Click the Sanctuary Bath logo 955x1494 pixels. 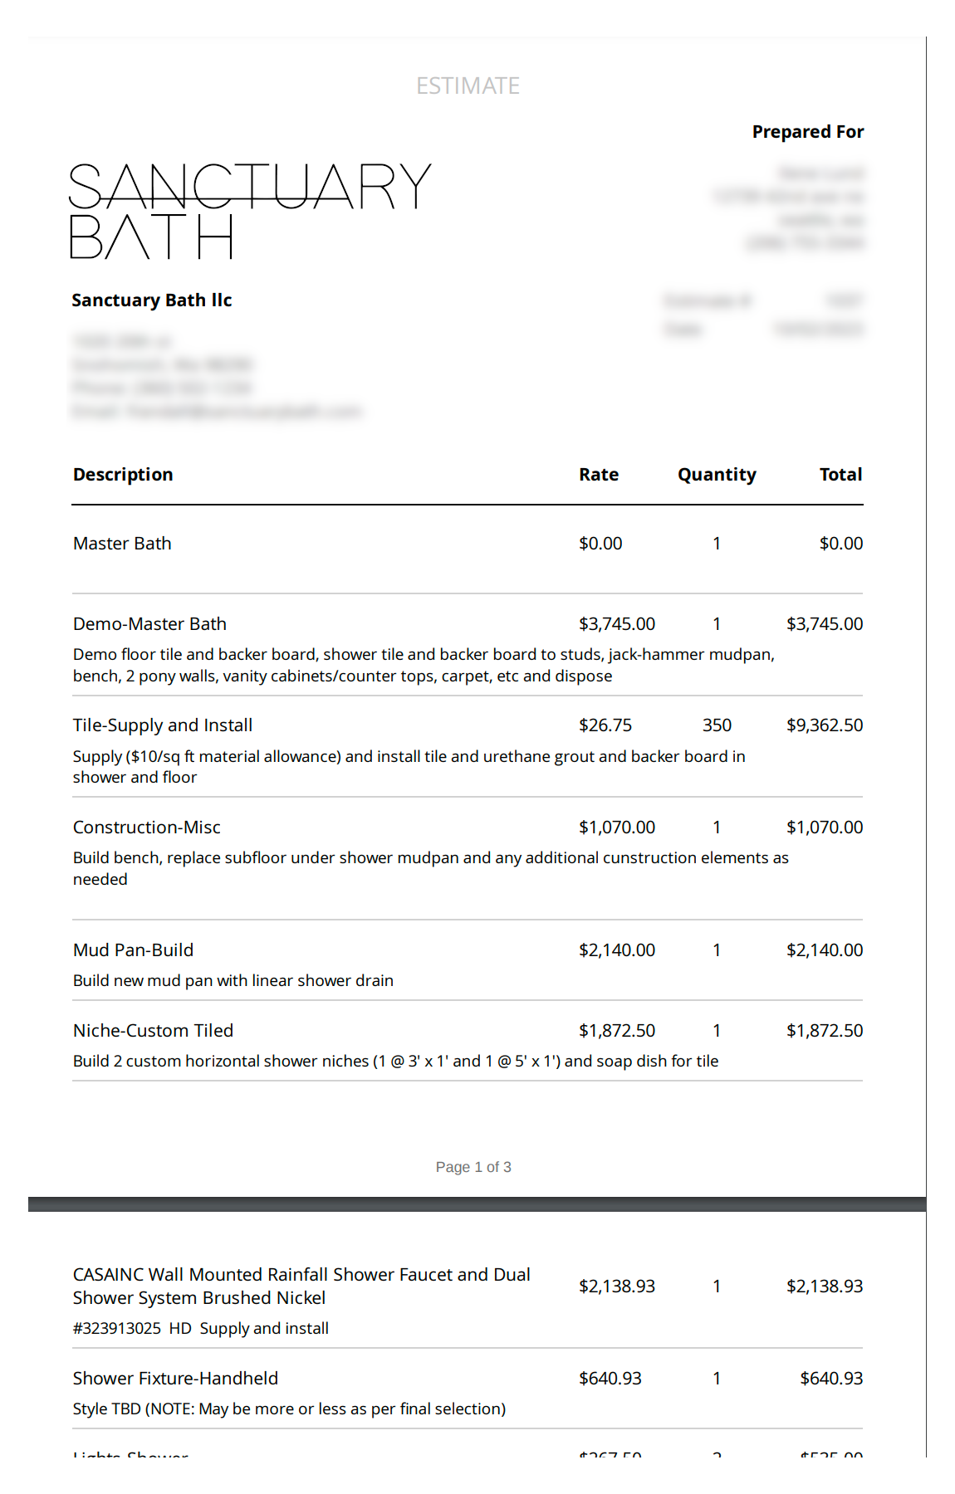point(249,211)
